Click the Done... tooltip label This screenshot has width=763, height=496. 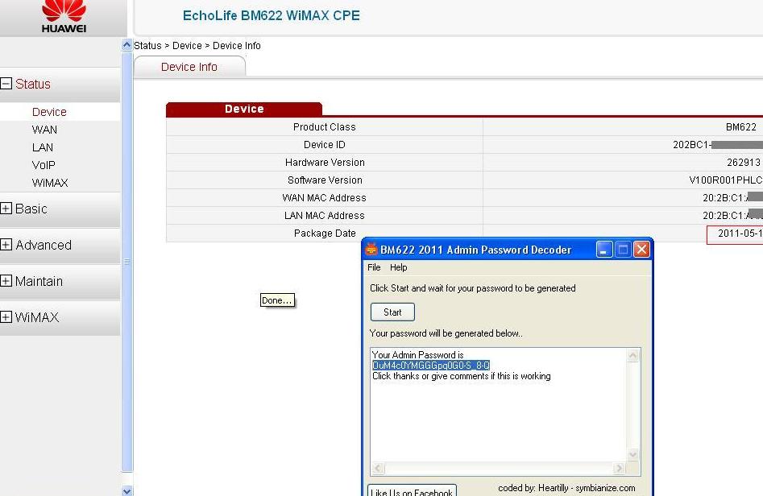277,300
